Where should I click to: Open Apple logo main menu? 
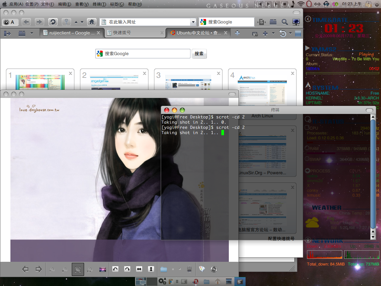pos(4,4)
